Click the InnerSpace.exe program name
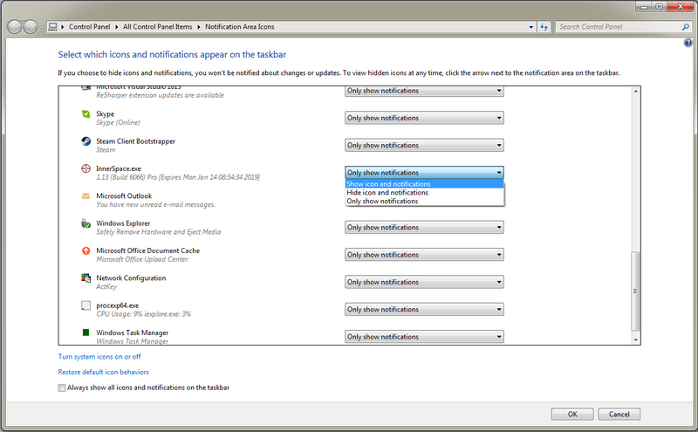 pos(119,168)
